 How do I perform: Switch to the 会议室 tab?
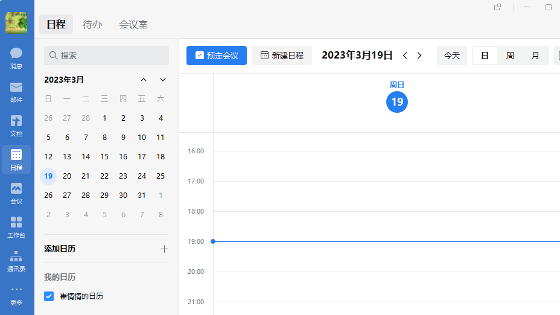click(133, 24)
